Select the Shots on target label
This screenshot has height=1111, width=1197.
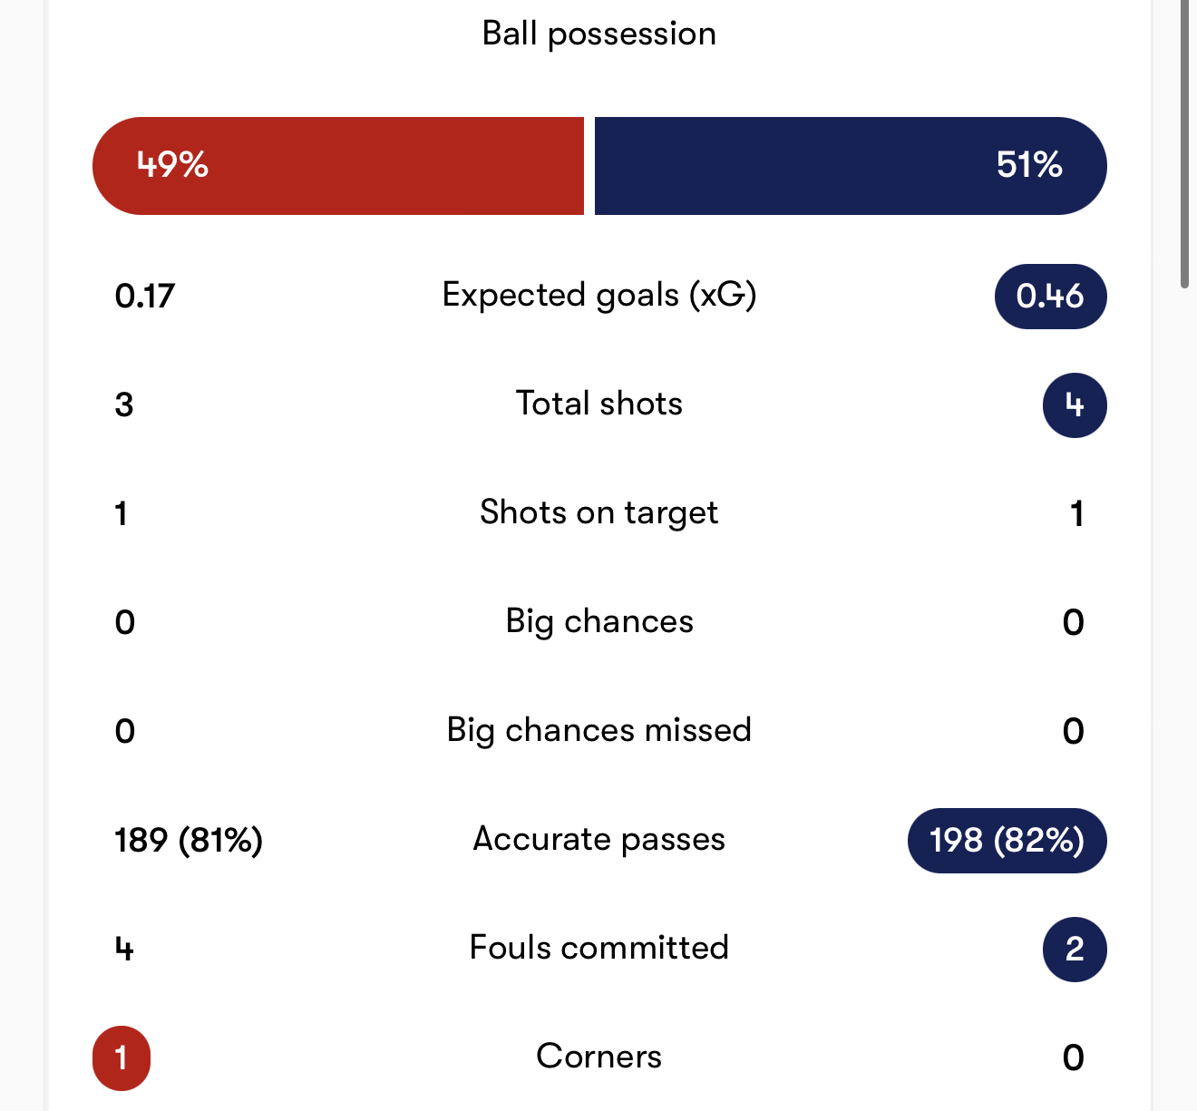pyautogui.click(x=598, y=513)
